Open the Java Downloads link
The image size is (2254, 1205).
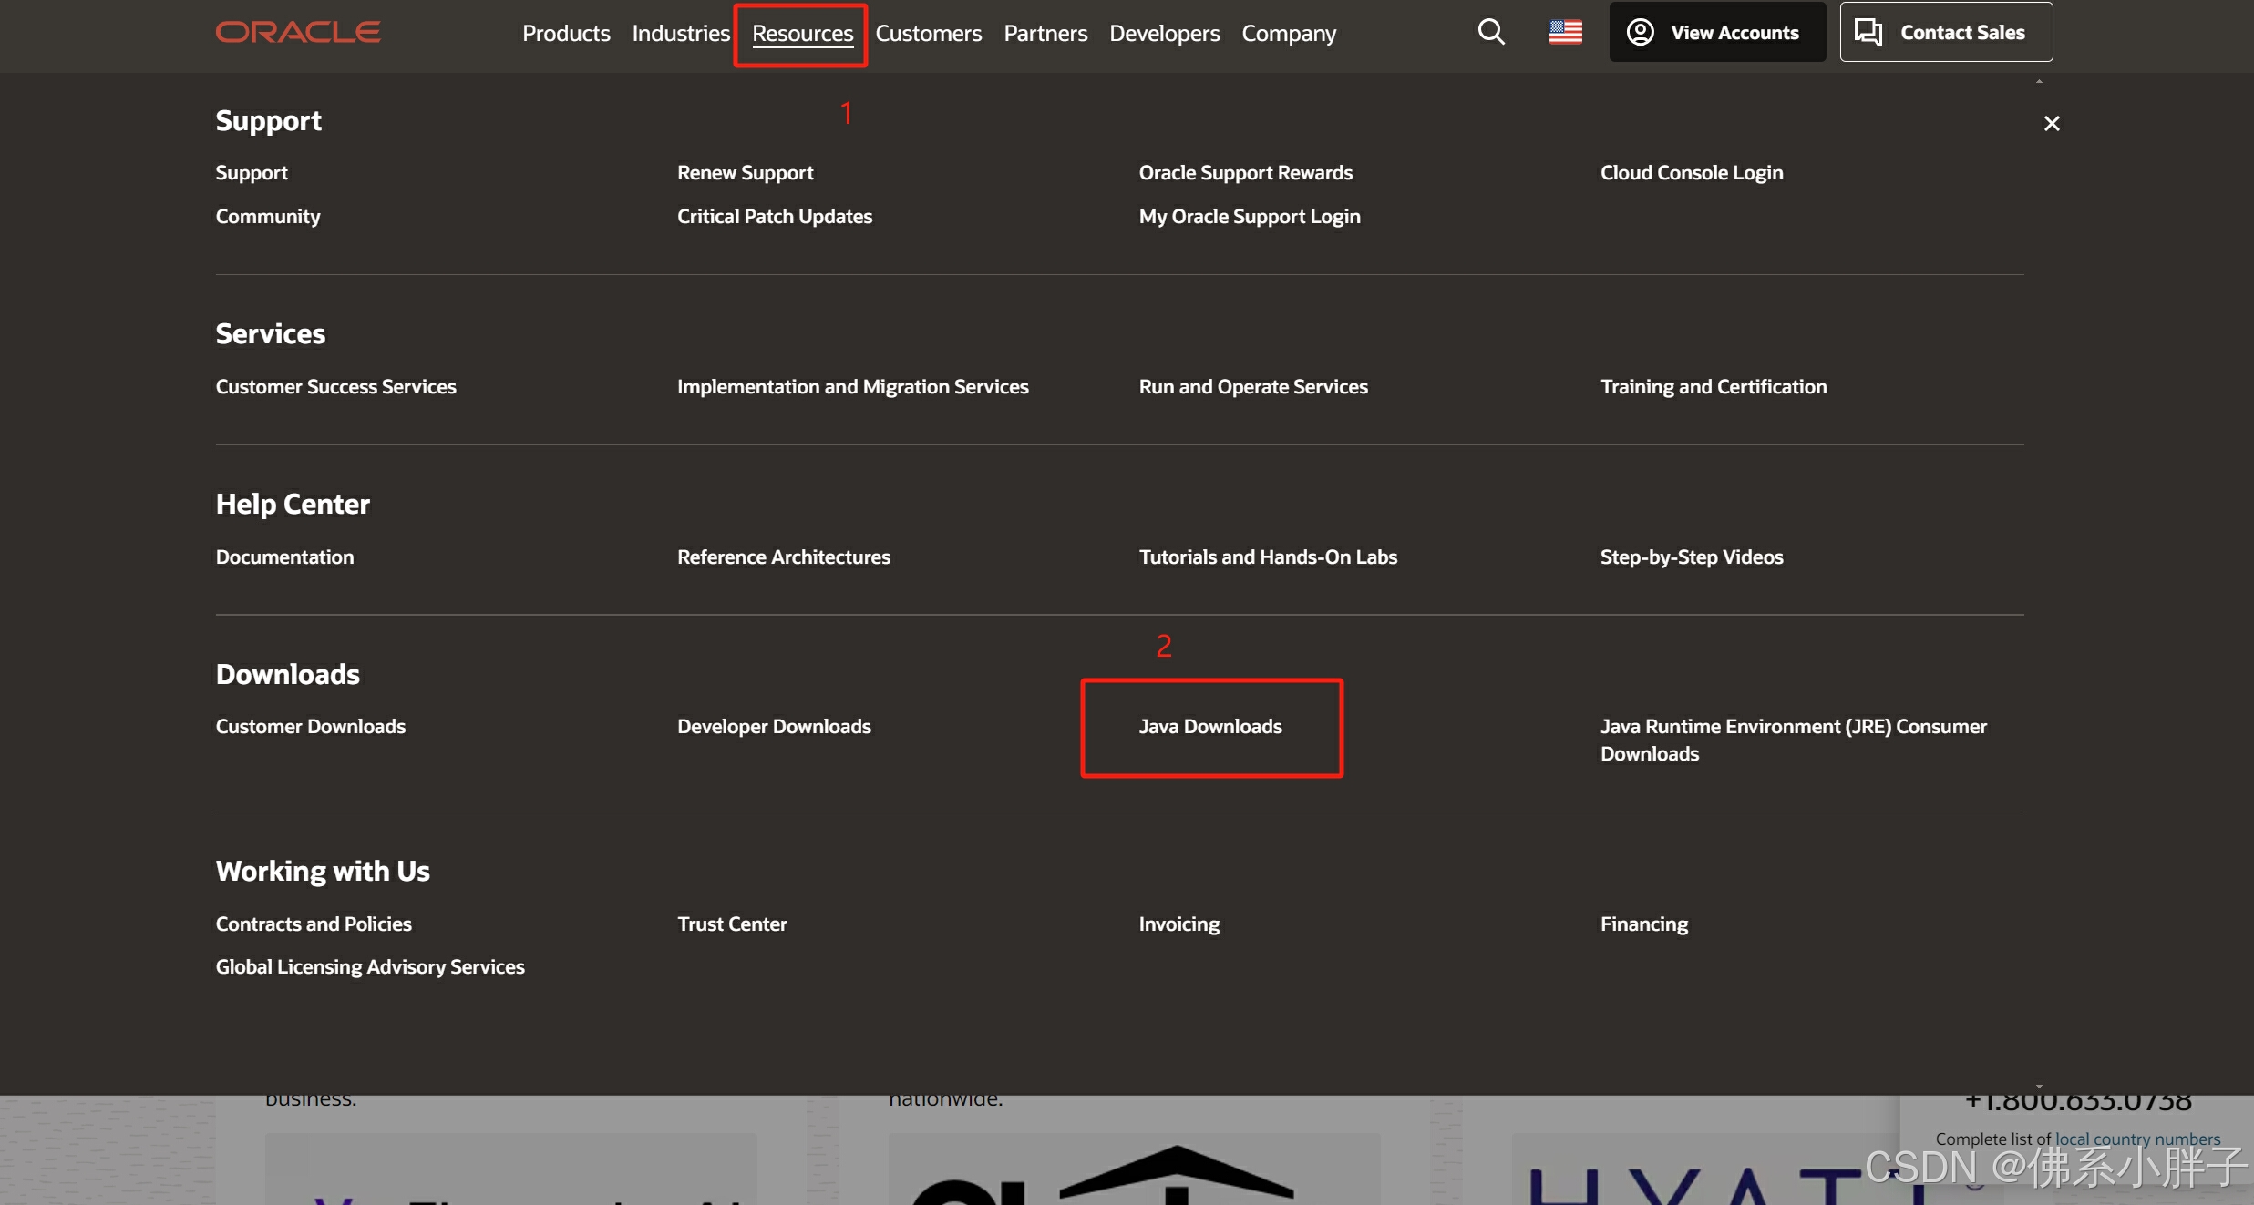(x=1209, y=727)
